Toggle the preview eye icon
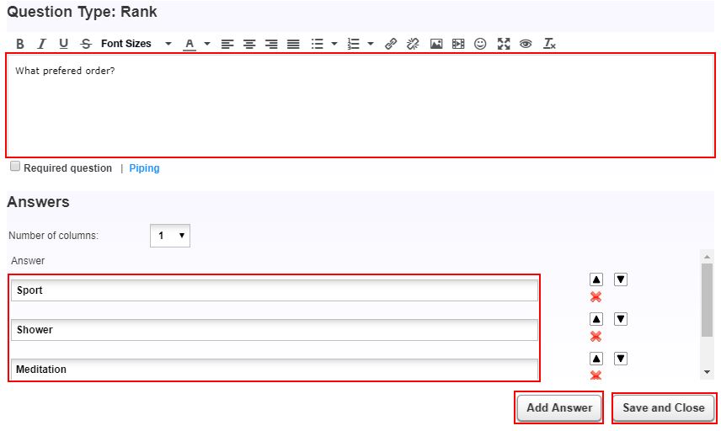 tap(526, 44)
